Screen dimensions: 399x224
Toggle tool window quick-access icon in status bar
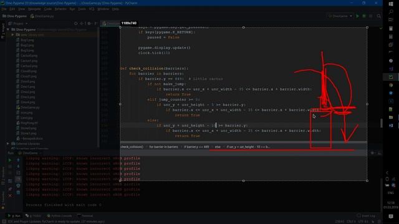tap(4, 222)
